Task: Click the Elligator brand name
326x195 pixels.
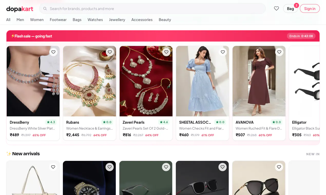Action: tap(299, 122)
